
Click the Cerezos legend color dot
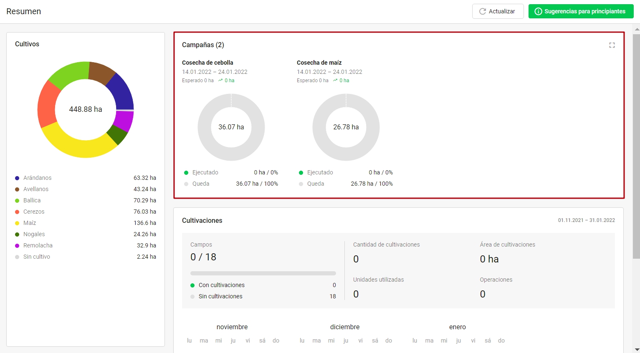(17, 212)
